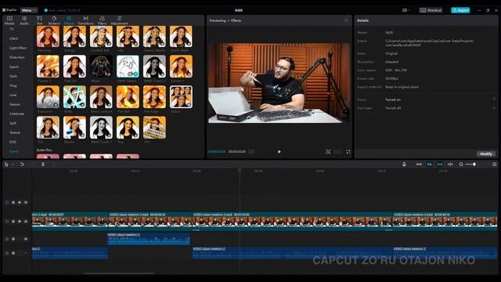Image resolution: width=501 pixels, height=282 pixels.
Task: Play the preview video
Action: pos(279,152)
